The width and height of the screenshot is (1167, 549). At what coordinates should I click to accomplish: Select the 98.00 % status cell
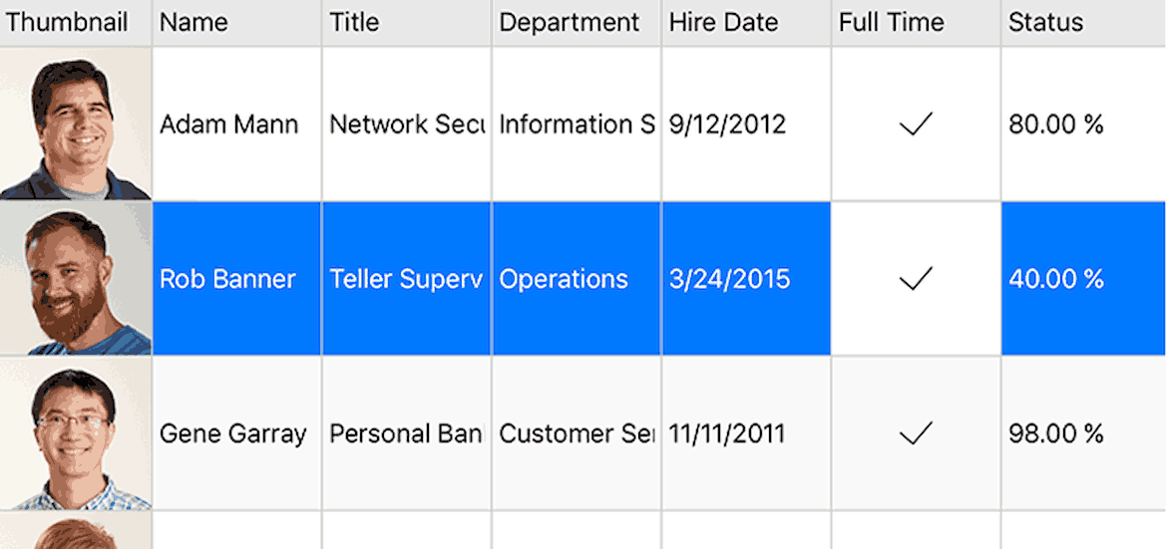pyautogui.click(x=1083, y=433)
